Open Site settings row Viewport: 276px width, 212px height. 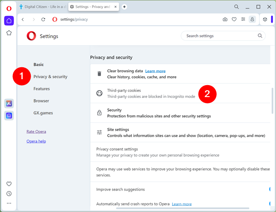coord(180,132)
